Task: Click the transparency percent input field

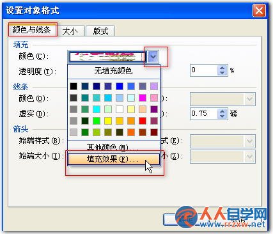Action: [204, 70]
